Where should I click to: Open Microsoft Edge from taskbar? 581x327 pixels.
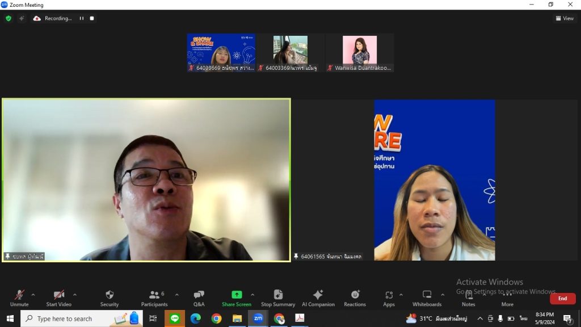pyautogui.click(x=196, y=318)
